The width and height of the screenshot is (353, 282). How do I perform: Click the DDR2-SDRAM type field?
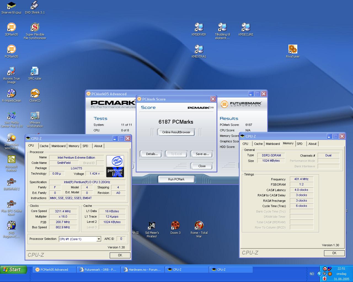271,155
